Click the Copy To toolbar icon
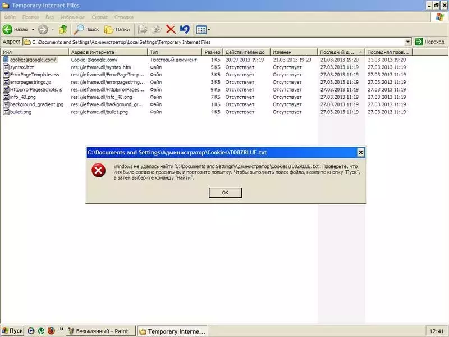 (x=157, y=29)
